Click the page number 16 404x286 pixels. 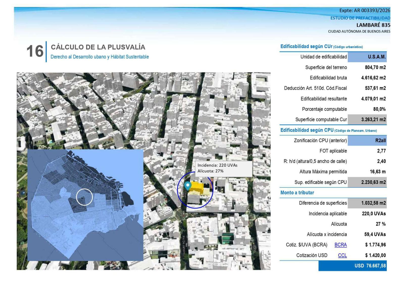click(x=35, y=51)
